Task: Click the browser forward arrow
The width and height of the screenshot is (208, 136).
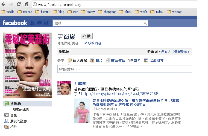Action: (11, 4)
